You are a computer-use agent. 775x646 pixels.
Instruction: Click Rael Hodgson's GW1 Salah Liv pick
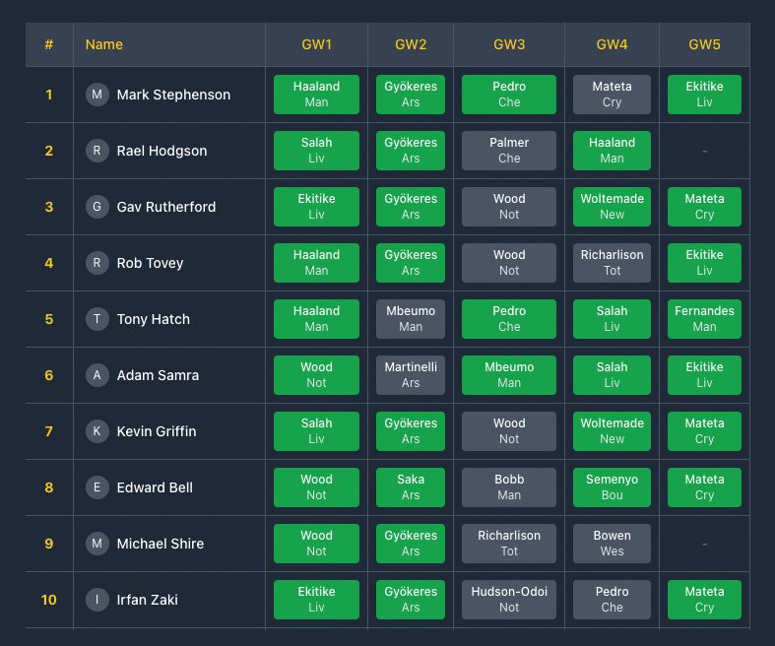click(316, 151)
